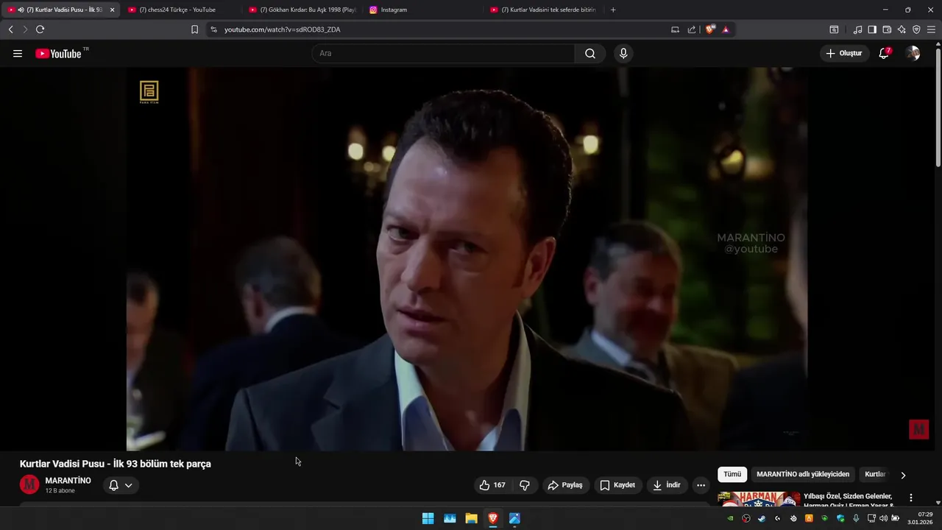Open the browser main menu
Viewport: 942px width, 530px height.
tap(932, 29)
